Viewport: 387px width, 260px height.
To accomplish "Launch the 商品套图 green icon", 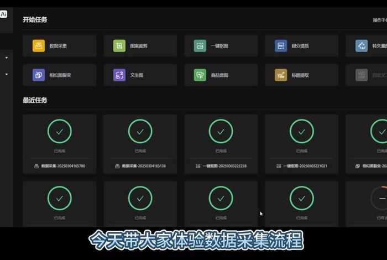I will pyautogui.click(x=200, y=75).
